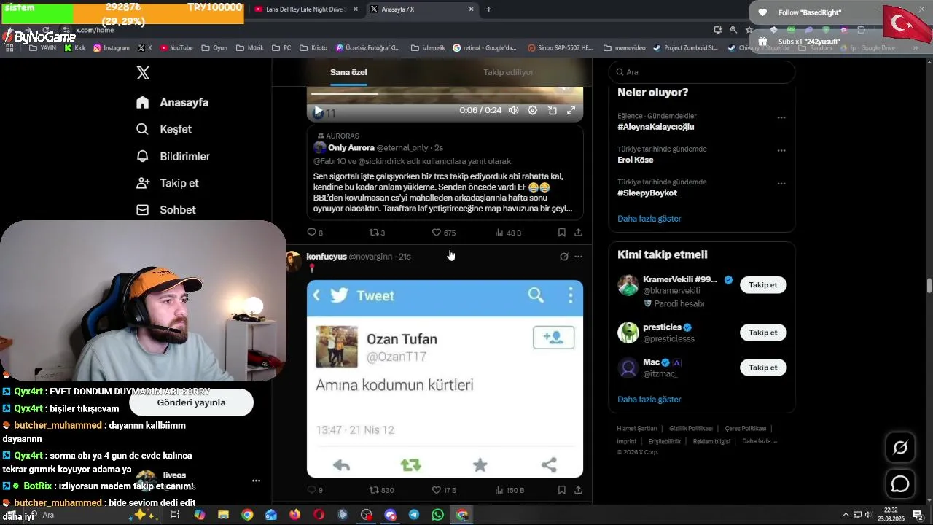933x525 pixels.
Task: Reply to the Only Aurora post
Action: 315,233
